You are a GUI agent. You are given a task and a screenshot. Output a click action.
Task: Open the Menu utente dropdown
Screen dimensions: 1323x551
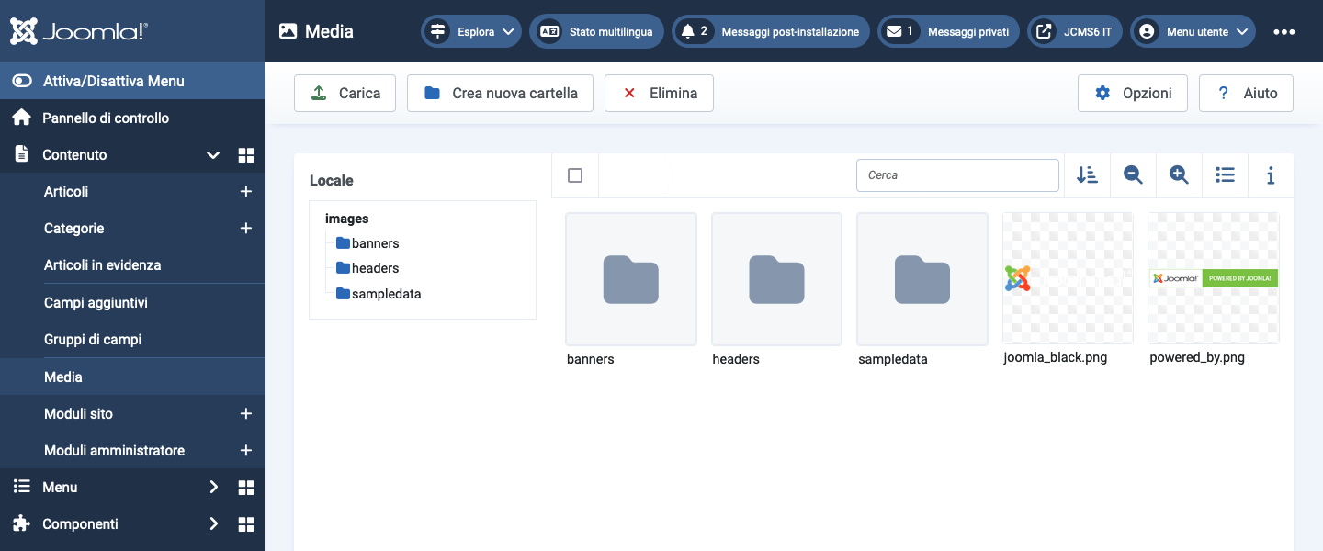[1193, 31]
